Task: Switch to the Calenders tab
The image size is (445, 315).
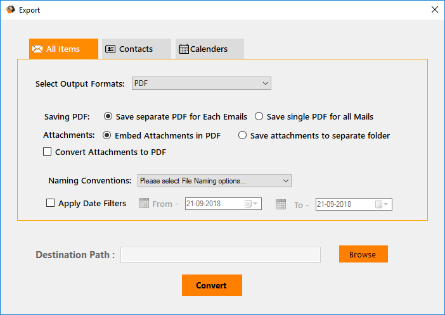Action: [x=209, y=49]
